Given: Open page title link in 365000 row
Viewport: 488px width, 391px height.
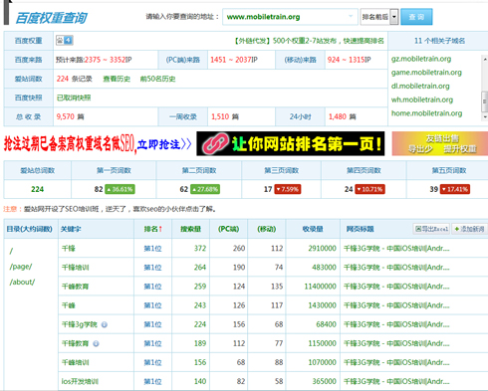Looking at the screenshot, I should pos(396,381).
